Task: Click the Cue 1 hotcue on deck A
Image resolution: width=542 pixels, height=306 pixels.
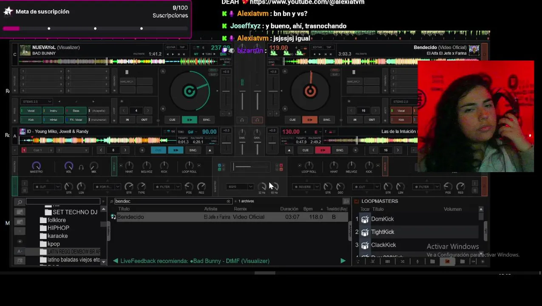Action: click(x=37, y=150)
